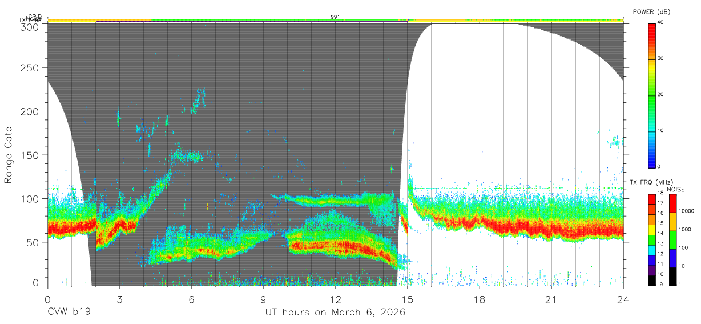
Task: Click the Range Gate y-axis title
Action: pyautogui.click(x=9, y=155)
